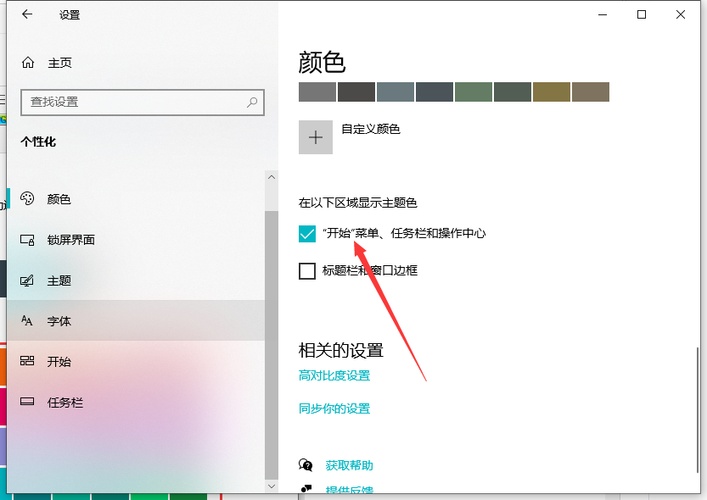Click inside the 查找设置 search field

pos(127,102)
